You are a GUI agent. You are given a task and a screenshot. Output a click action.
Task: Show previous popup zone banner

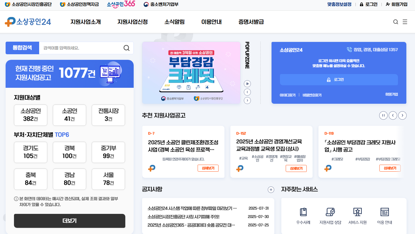click(247, 92)
